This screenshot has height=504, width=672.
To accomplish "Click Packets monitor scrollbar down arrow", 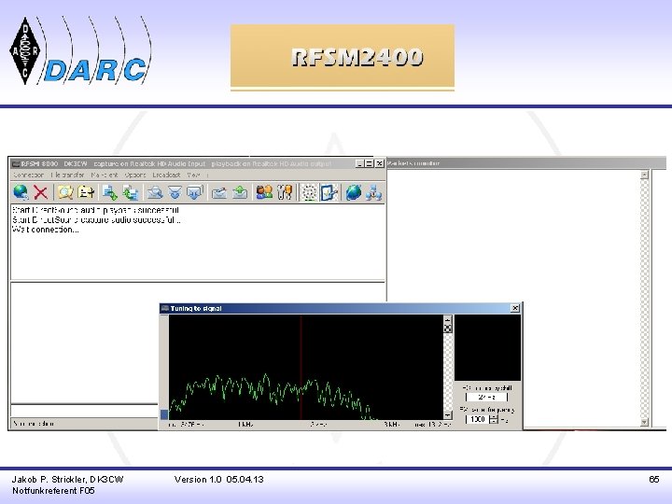I will coord(645,422).
